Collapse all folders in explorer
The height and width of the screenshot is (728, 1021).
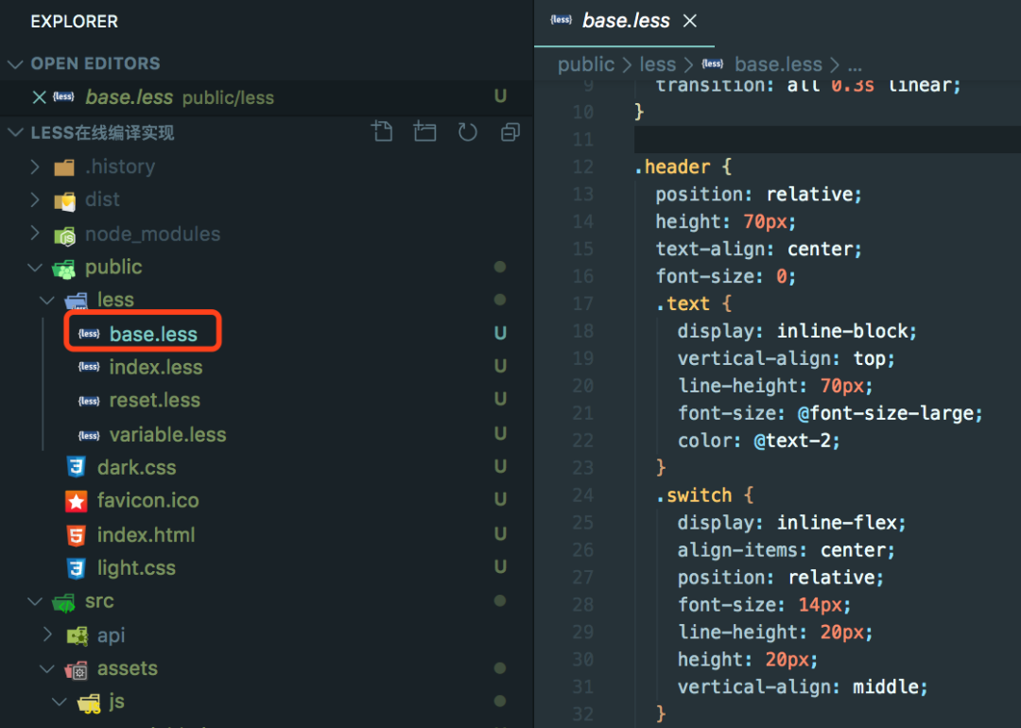pyautogui.click(x=510, y=132)
